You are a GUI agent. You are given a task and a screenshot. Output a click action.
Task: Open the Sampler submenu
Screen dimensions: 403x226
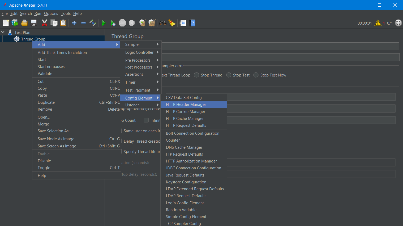click(x=140, y=44)
